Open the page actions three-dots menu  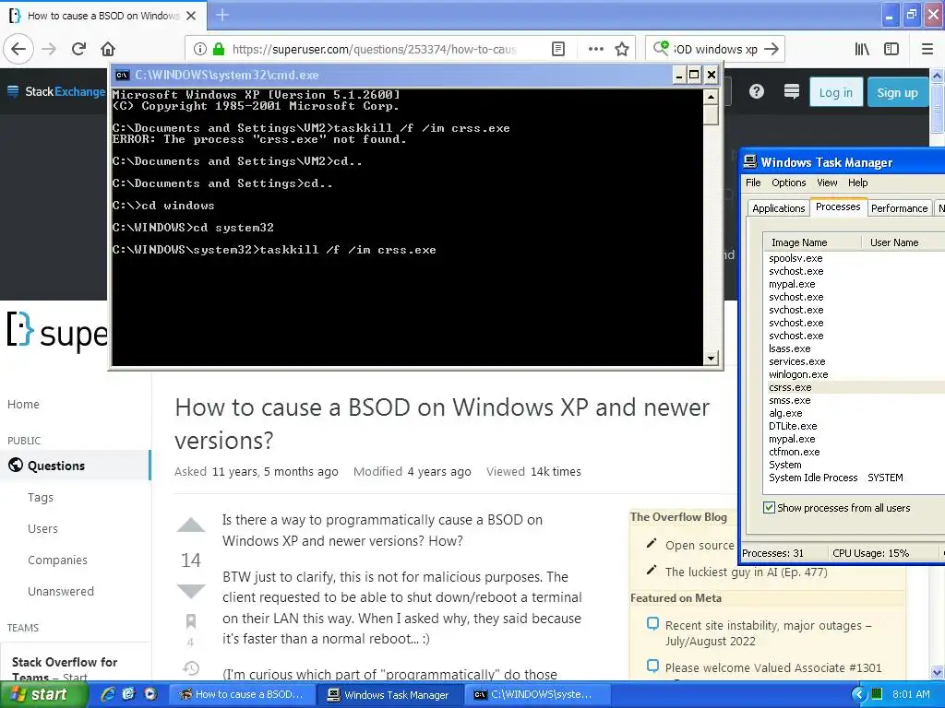click(x=595, y=49)
